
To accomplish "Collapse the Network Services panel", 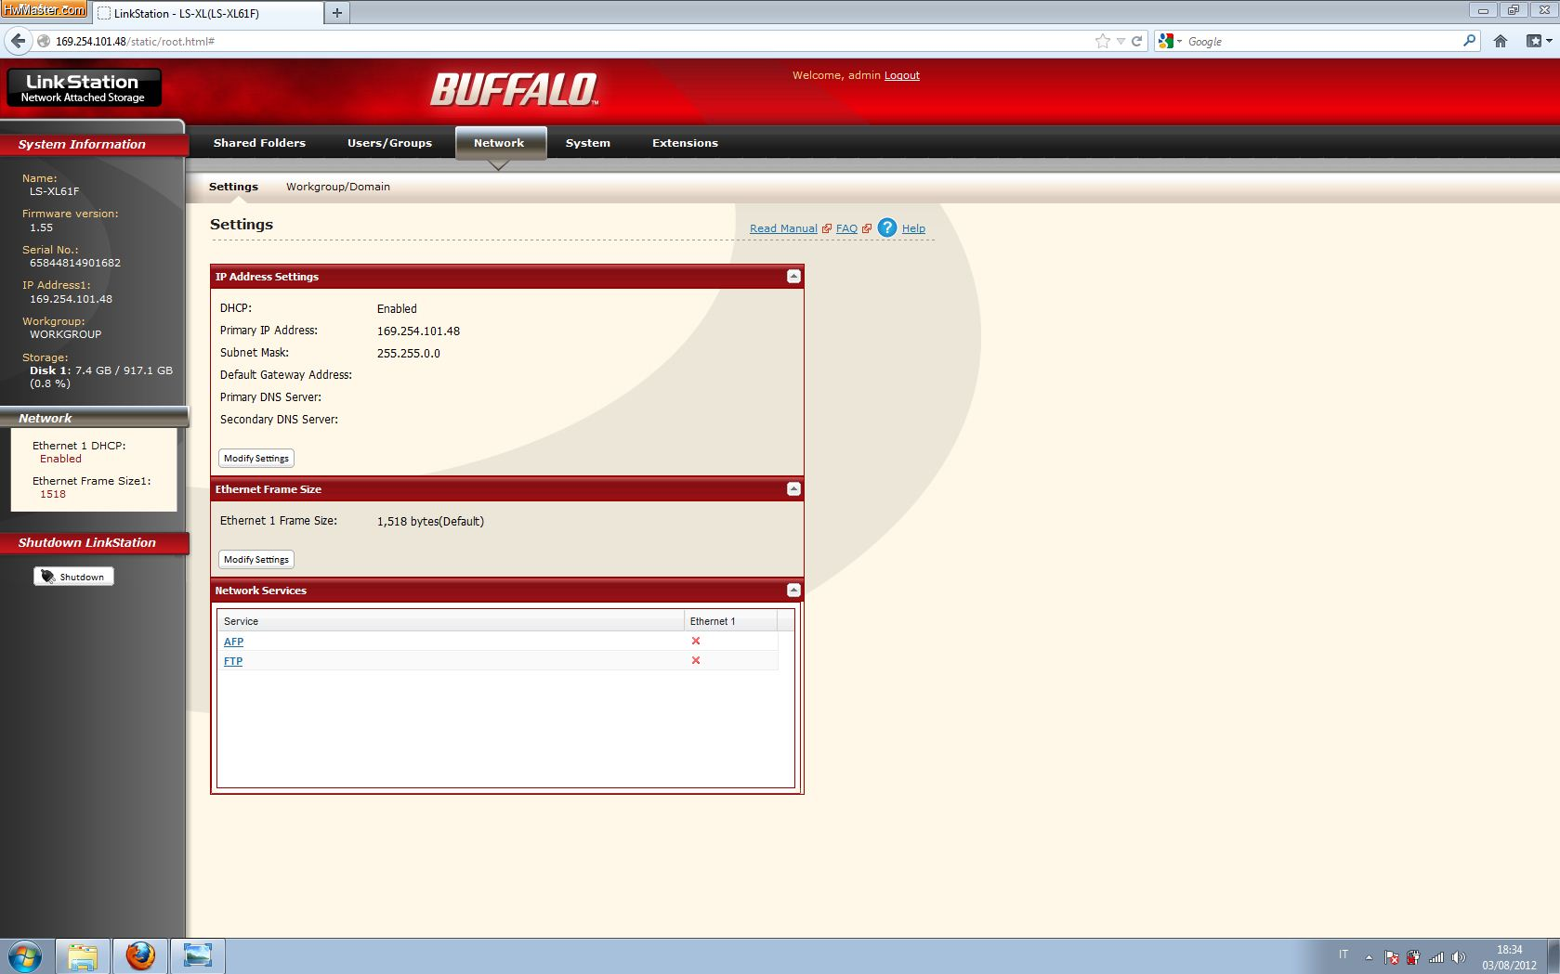I will pos(793,591).
